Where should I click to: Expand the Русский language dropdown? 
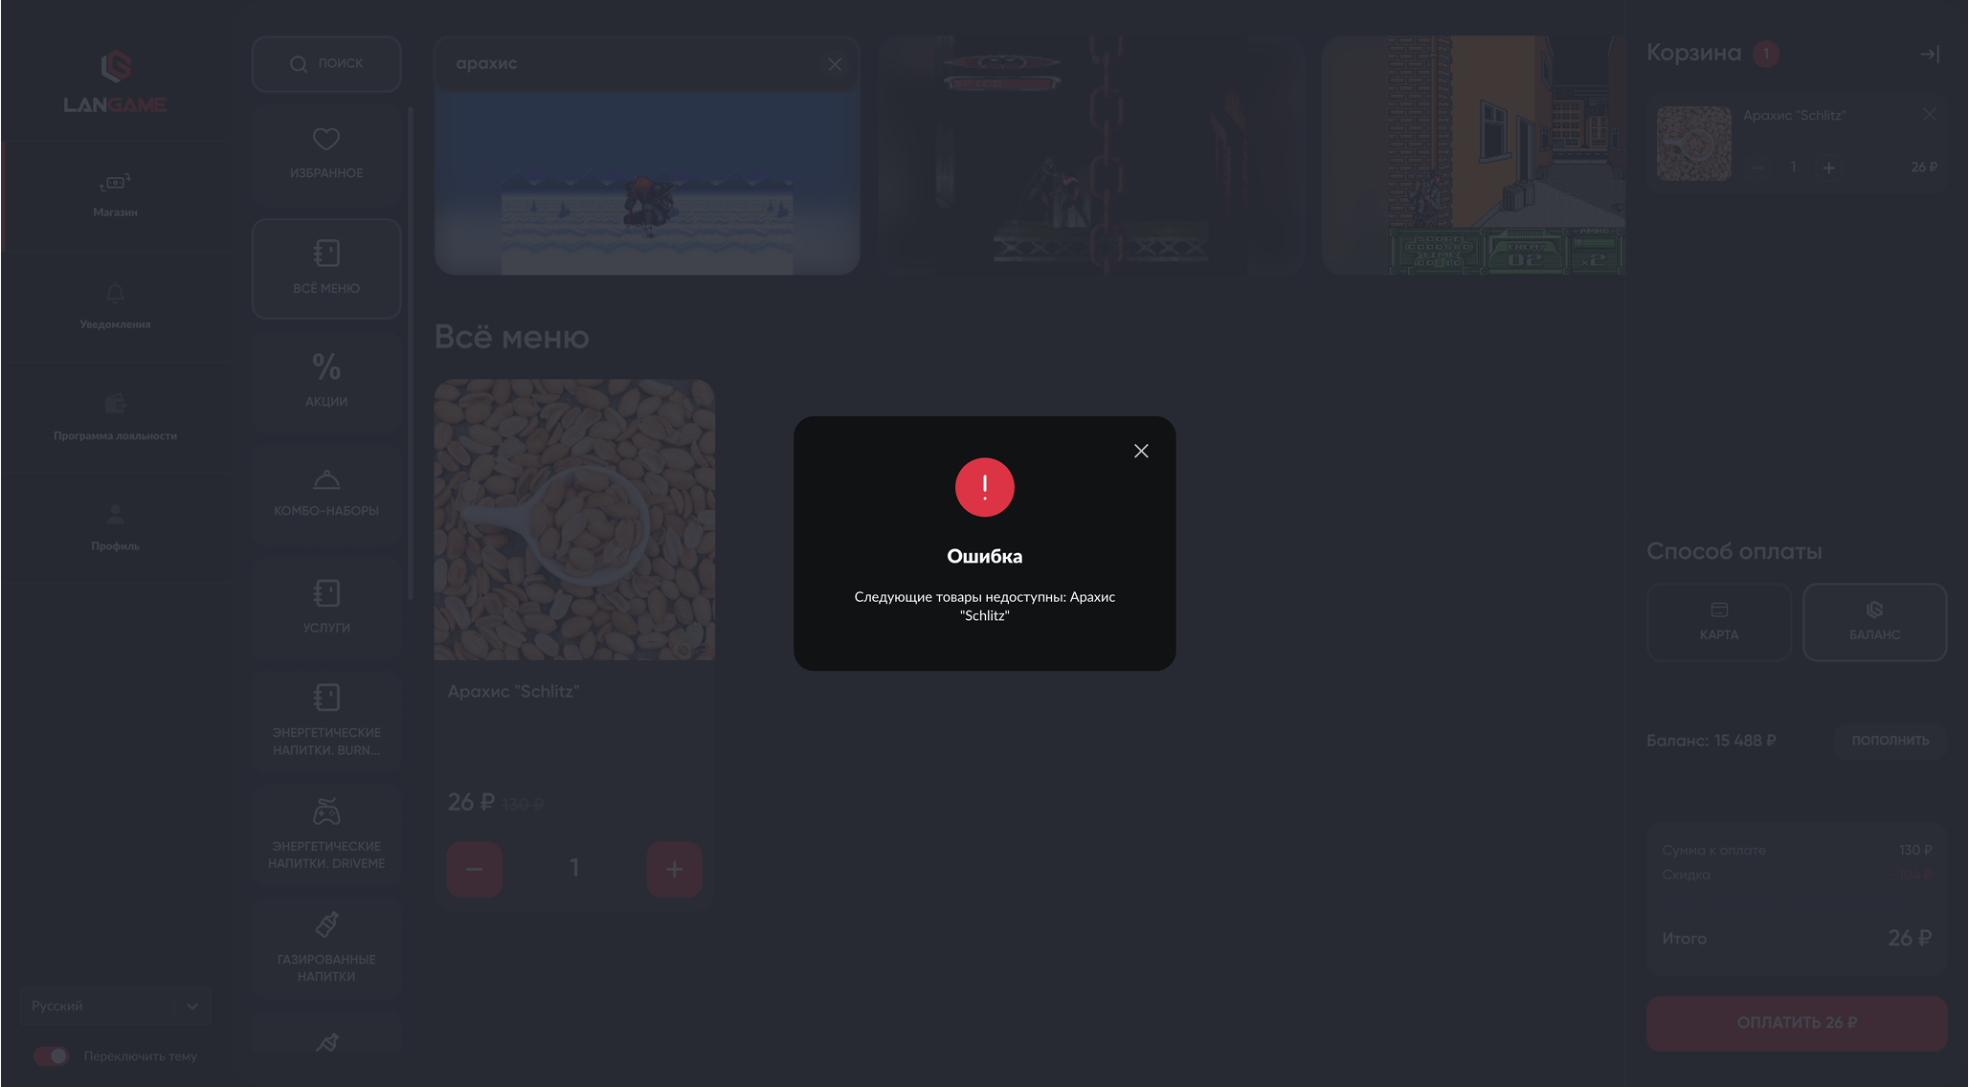[x=115, y=1006]
